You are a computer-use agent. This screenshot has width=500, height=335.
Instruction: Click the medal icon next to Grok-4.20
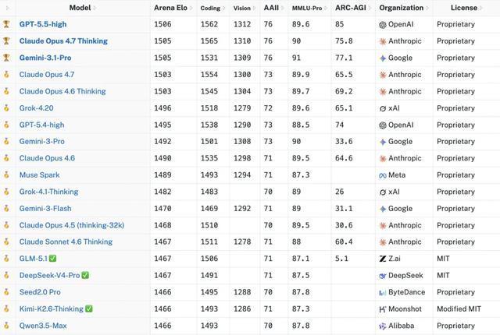(x=6, y=108)
